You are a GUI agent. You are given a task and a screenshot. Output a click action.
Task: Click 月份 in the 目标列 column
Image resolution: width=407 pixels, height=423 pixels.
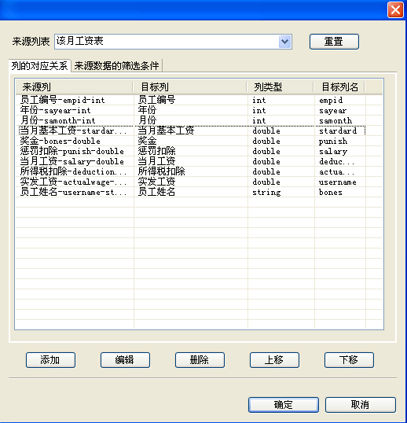(x=147, y=120)
